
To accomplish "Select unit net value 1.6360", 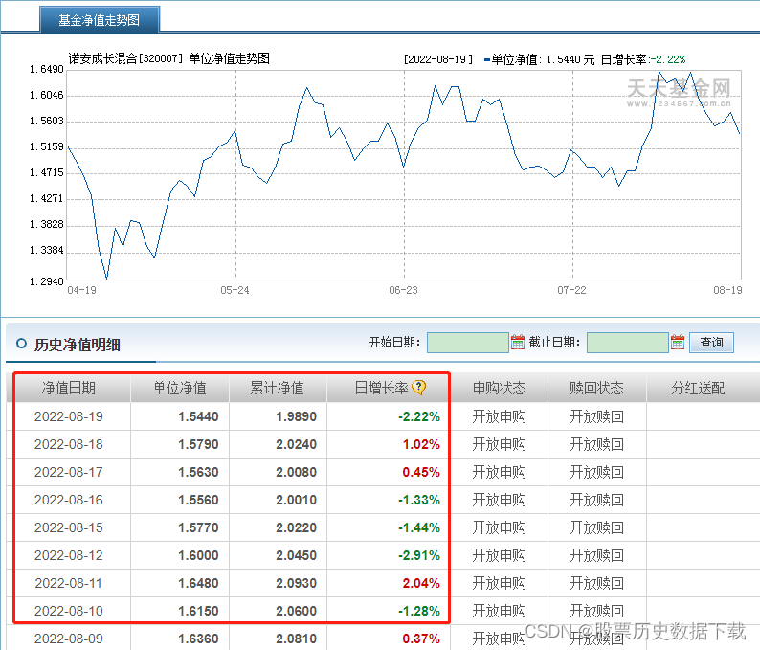I will 198,639.
